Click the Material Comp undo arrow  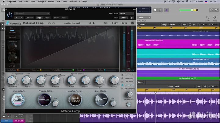coord(49,23)
